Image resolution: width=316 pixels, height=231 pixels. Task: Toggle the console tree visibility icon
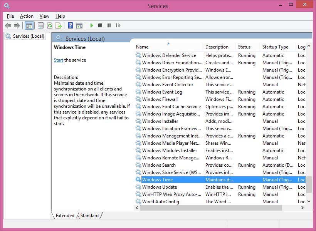29,25
